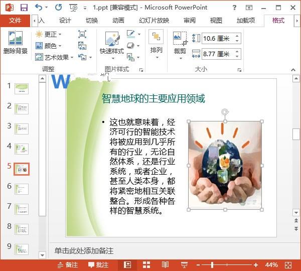The height and width of the screenshot is (271, 301).
Task: Click 删除背景 button
Action: pyautogui.click(x=16, y=43)
